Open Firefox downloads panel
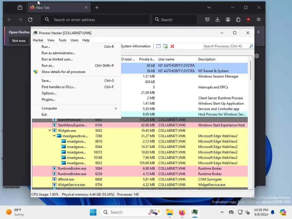The height and width of the screenshot is (219, 292). tap(217, 19)
